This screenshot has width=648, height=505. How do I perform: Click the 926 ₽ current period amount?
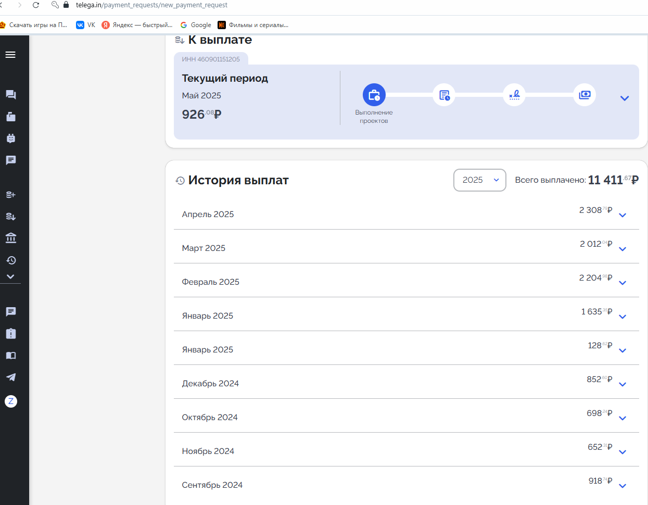[x=201, y=114]
